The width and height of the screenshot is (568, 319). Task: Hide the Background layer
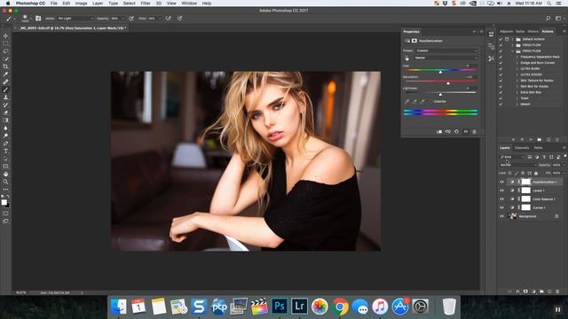pyautogui.click(x=501, y=216)
